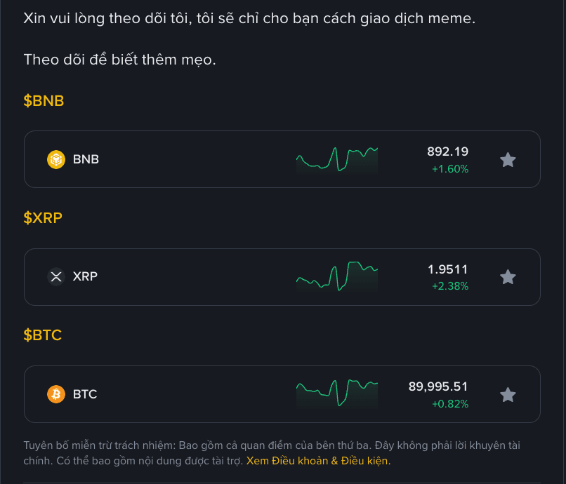The height and width of the screenshot is (484, 566).
Task: Open the $XRP cashtag link
Action: point(43,217)
